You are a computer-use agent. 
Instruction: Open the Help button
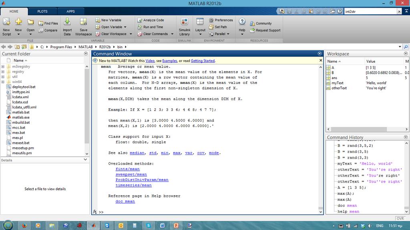pyautogui.click(x=242, y=27)
